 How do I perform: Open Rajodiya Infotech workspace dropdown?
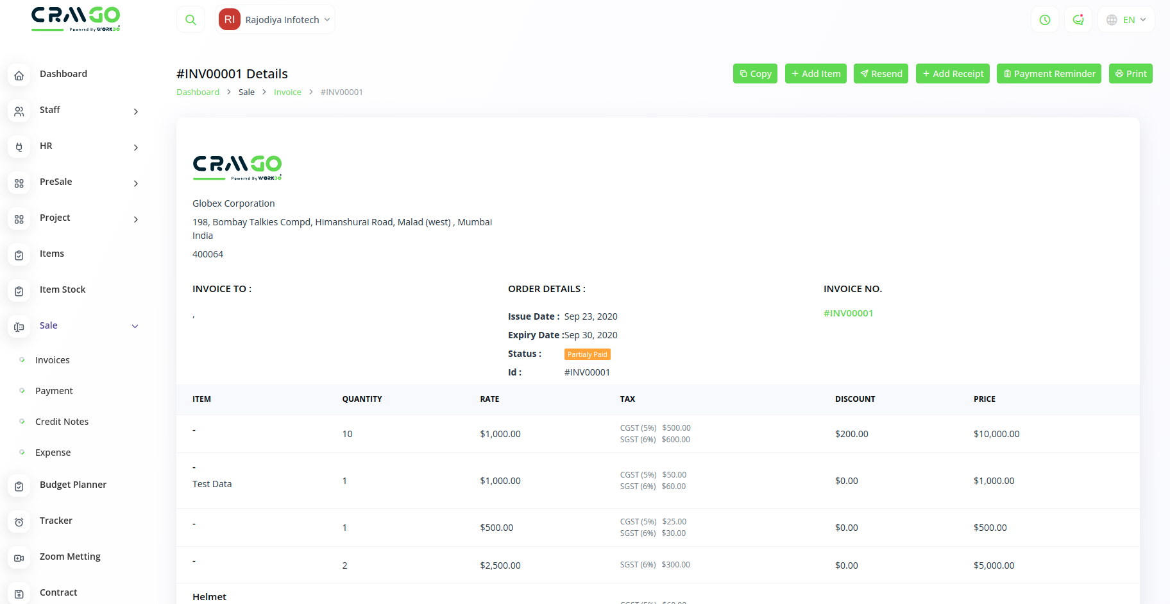[276, 20]
